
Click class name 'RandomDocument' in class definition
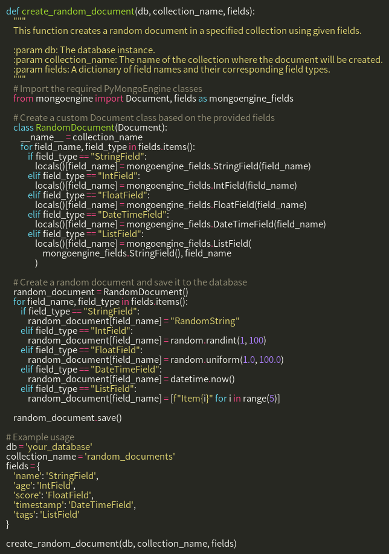click(75, 127)
